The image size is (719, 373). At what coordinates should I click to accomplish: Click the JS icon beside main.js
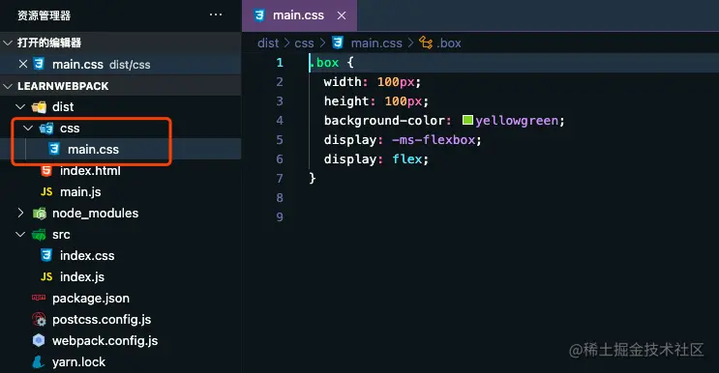click(46, 191)
